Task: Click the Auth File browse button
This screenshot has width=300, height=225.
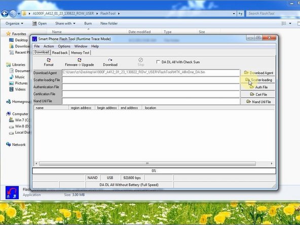Action: tap(258, 87)
